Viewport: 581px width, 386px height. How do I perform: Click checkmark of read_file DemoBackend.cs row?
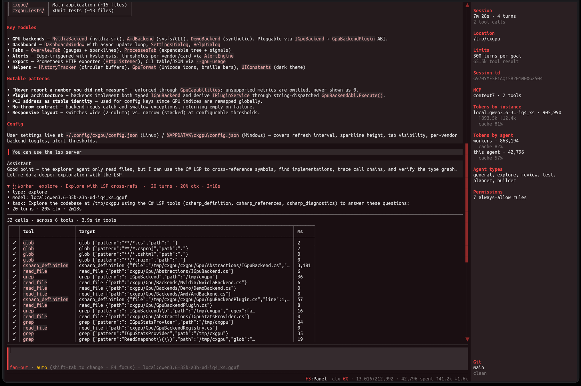(x=14, y=288)
